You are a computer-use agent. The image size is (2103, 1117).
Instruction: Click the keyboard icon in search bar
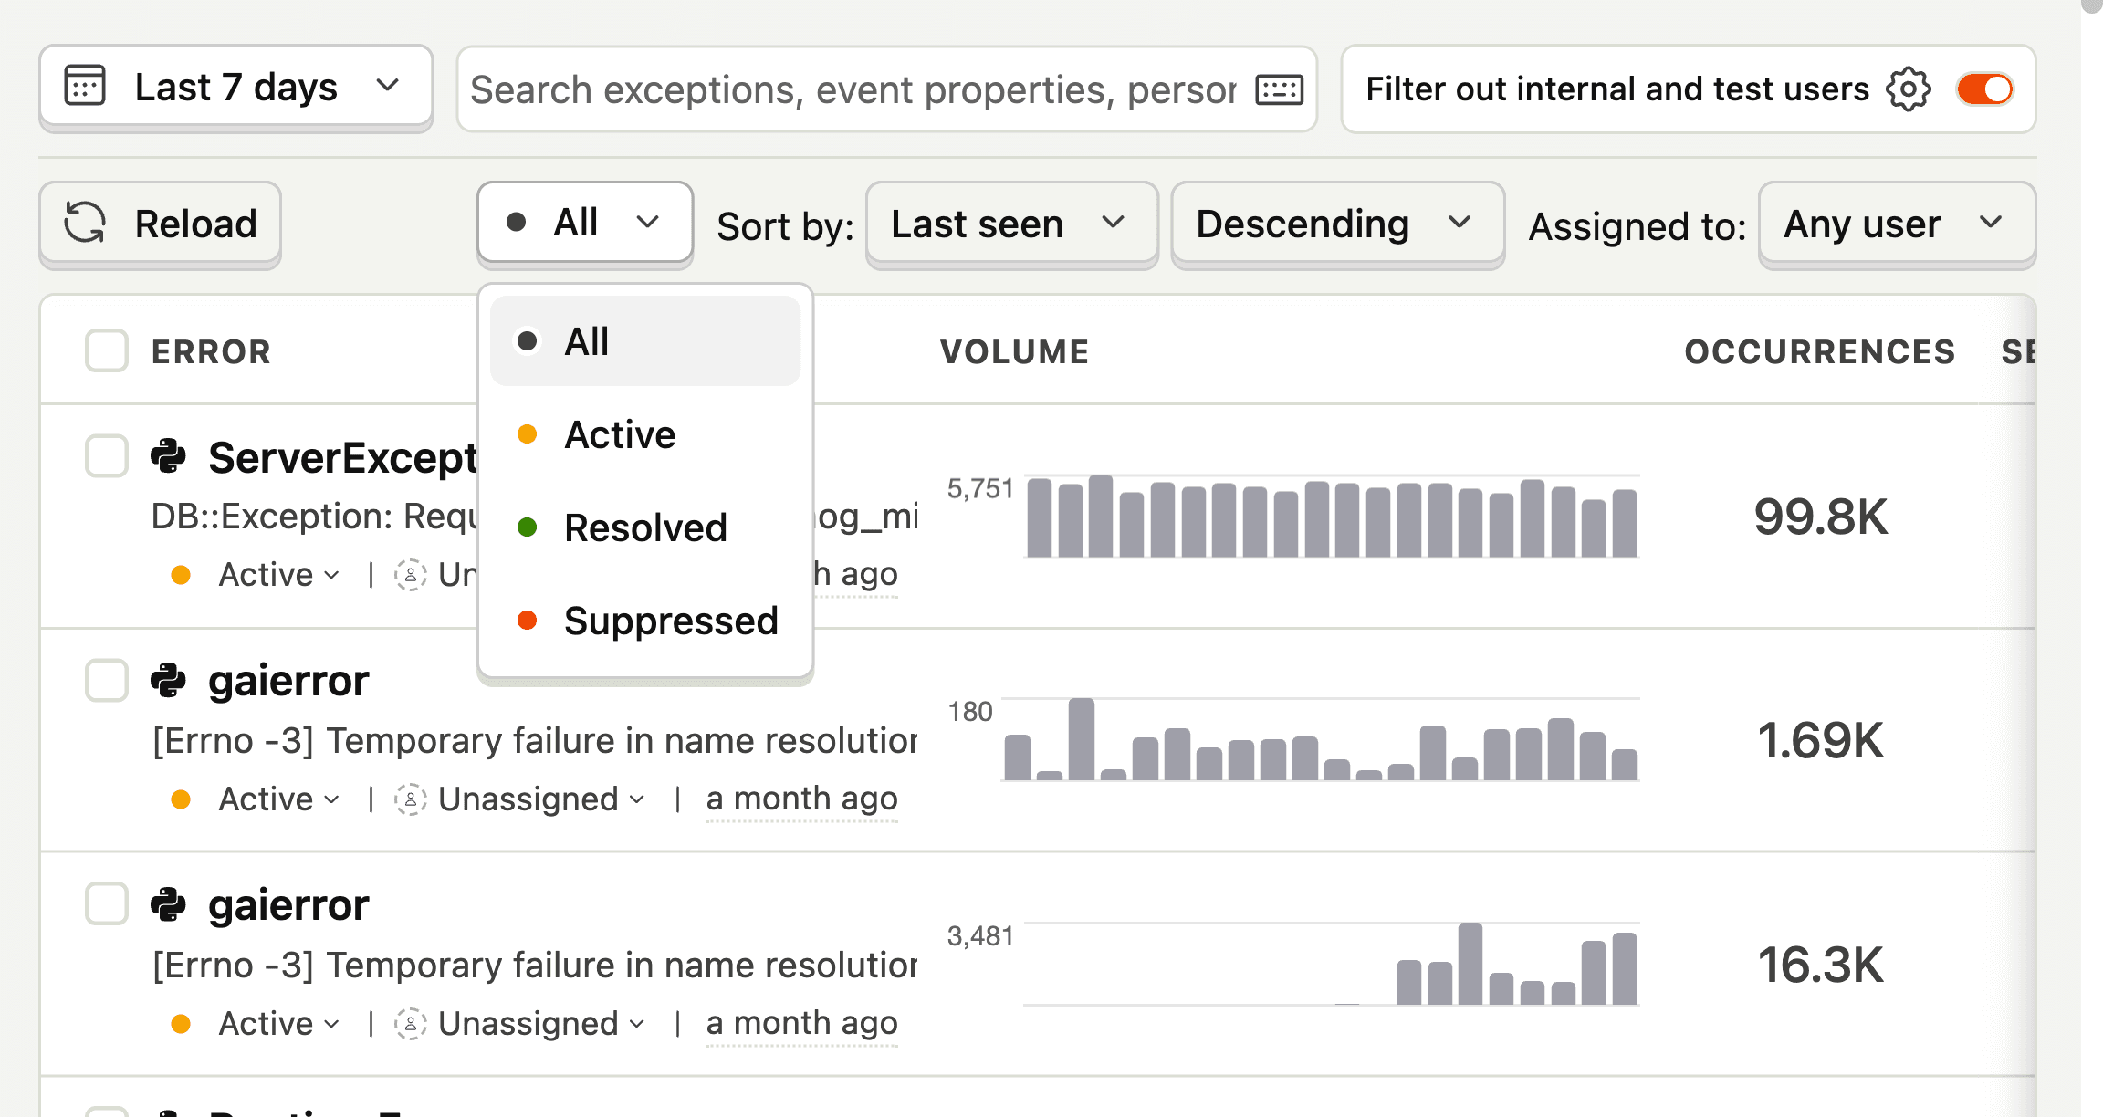coord(1279,89)
